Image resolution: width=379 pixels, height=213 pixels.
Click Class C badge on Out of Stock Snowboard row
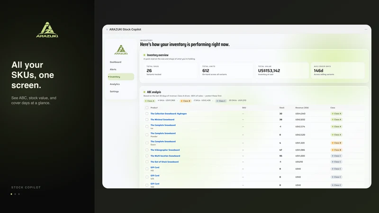pyautogui.click(x=336, y=162)
